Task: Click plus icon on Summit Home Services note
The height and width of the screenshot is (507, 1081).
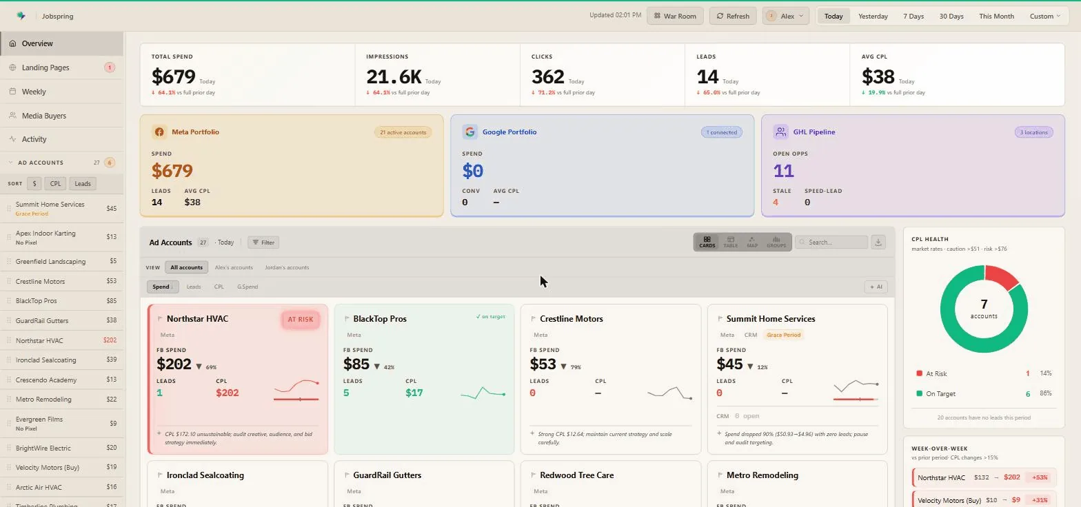Action: [x=719, y=434]
